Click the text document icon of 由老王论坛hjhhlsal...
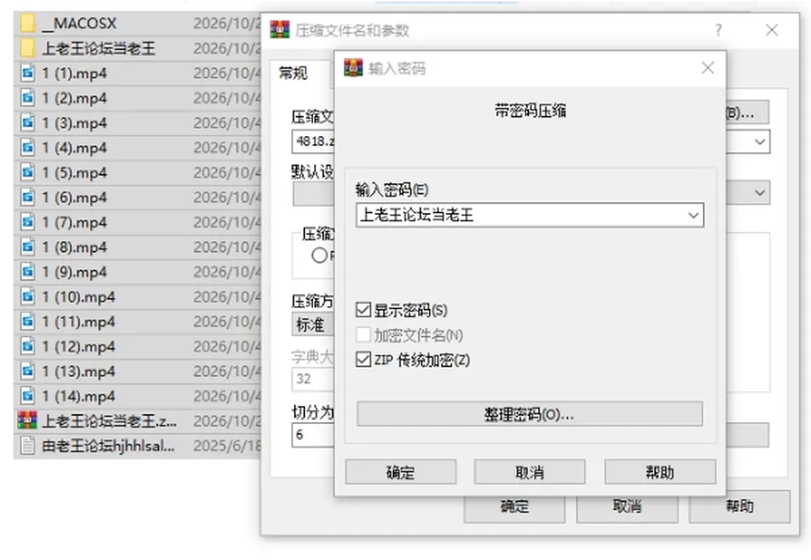The width and height of the screenshot is (811, 560). [x=27, y=445]
